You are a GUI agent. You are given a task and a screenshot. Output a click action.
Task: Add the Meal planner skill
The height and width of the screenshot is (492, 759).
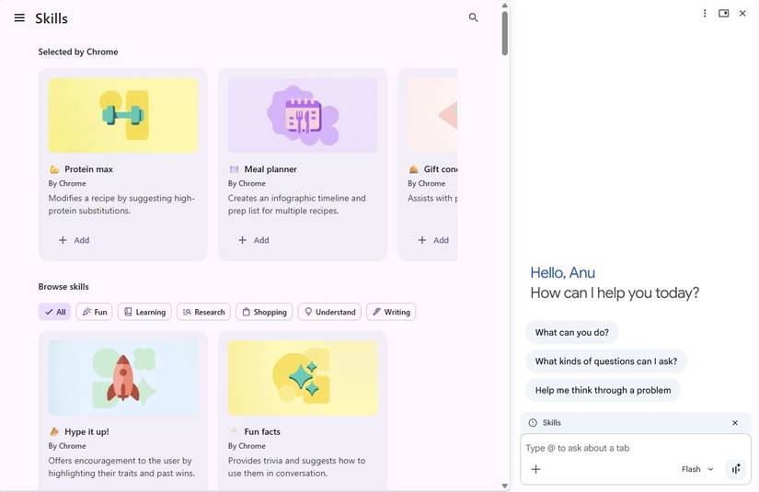(x=254, y=240)
